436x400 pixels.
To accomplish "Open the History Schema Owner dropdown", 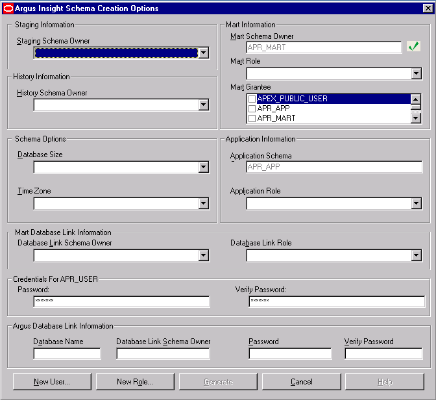I will tap(204, 105).
